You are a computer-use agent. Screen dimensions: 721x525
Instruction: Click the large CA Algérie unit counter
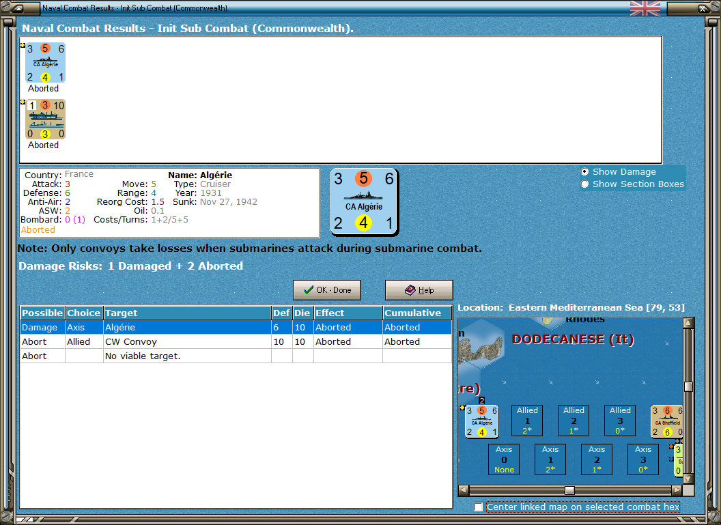click(x=364, y=201)
